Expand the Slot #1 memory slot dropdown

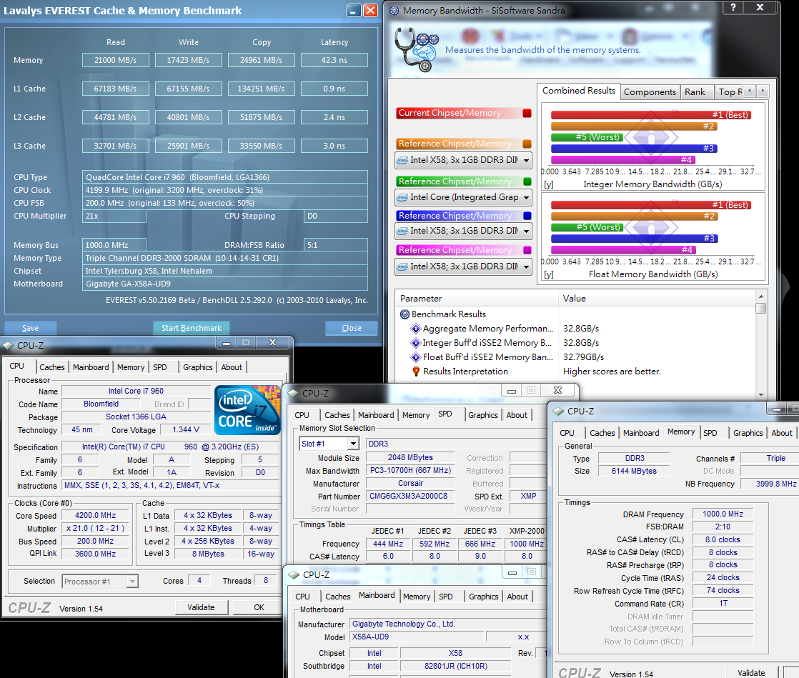352,444
